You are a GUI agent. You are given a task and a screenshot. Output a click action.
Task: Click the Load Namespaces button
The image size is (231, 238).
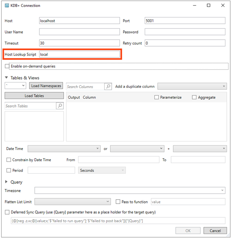pyautogui.click(x=46, y=86)
